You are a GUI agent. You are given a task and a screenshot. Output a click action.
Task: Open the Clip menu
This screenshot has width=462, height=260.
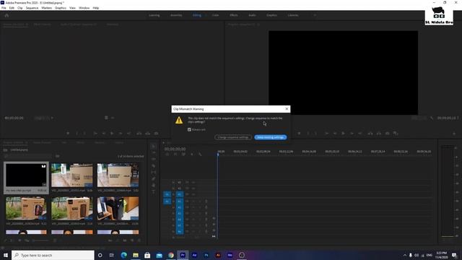coord(20,8)
